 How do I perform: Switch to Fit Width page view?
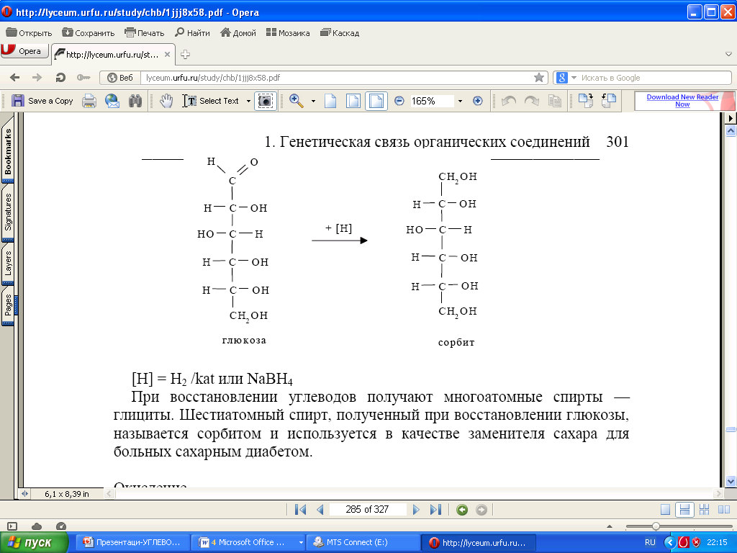376,101
